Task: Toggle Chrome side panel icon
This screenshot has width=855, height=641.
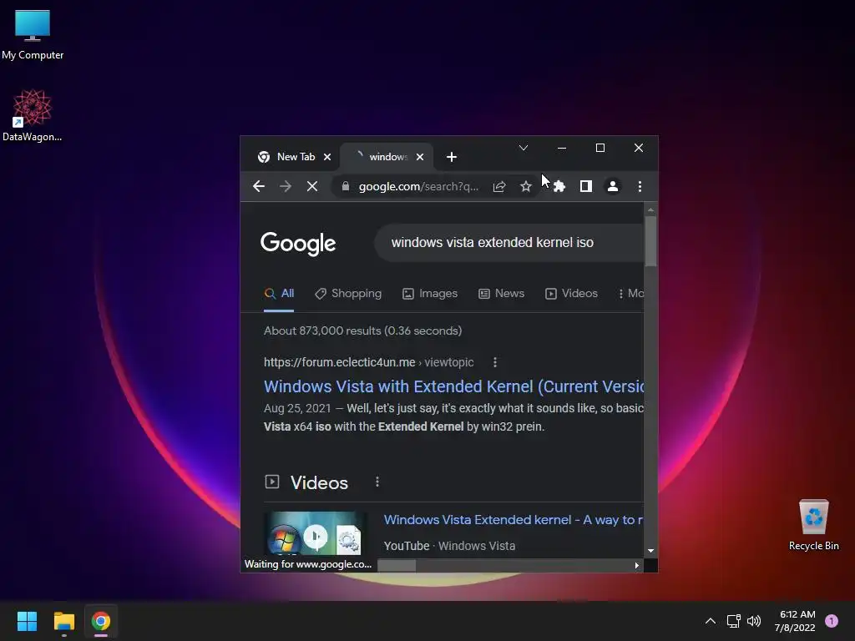Action: tap(585, 186)
